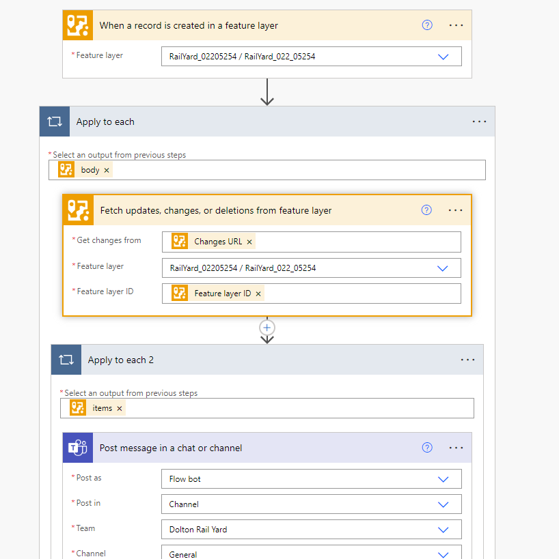Click the ArcGIS icon on the trigger card
This screenshot has height=559, width=559.
(78, 25)
